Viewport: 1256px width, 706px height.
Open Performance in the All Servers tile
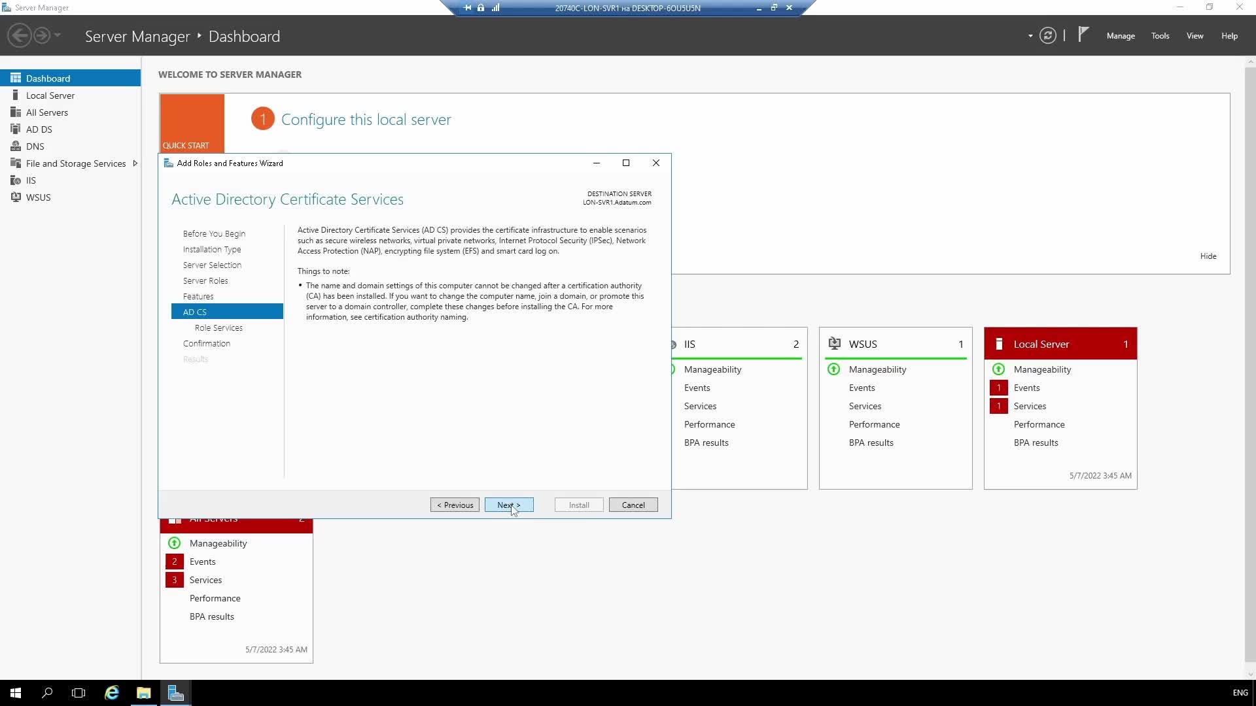coord(215,598)
